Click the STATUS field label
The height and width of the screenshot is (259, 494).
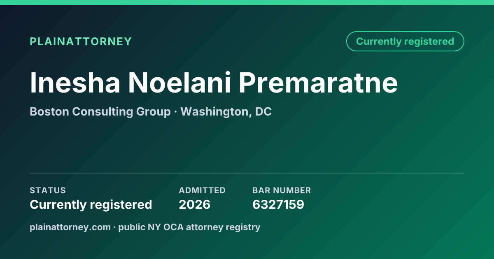[48, 190]
